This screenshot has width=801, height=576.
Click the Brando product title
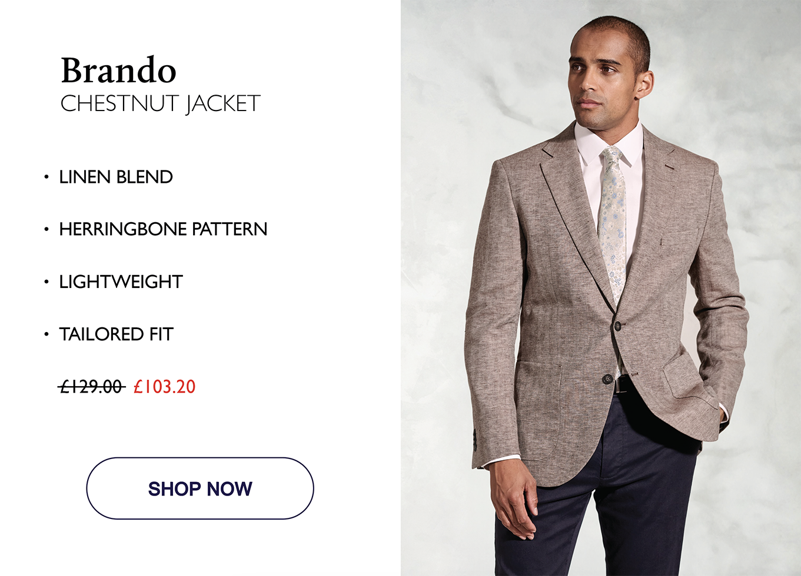(119, 71)
